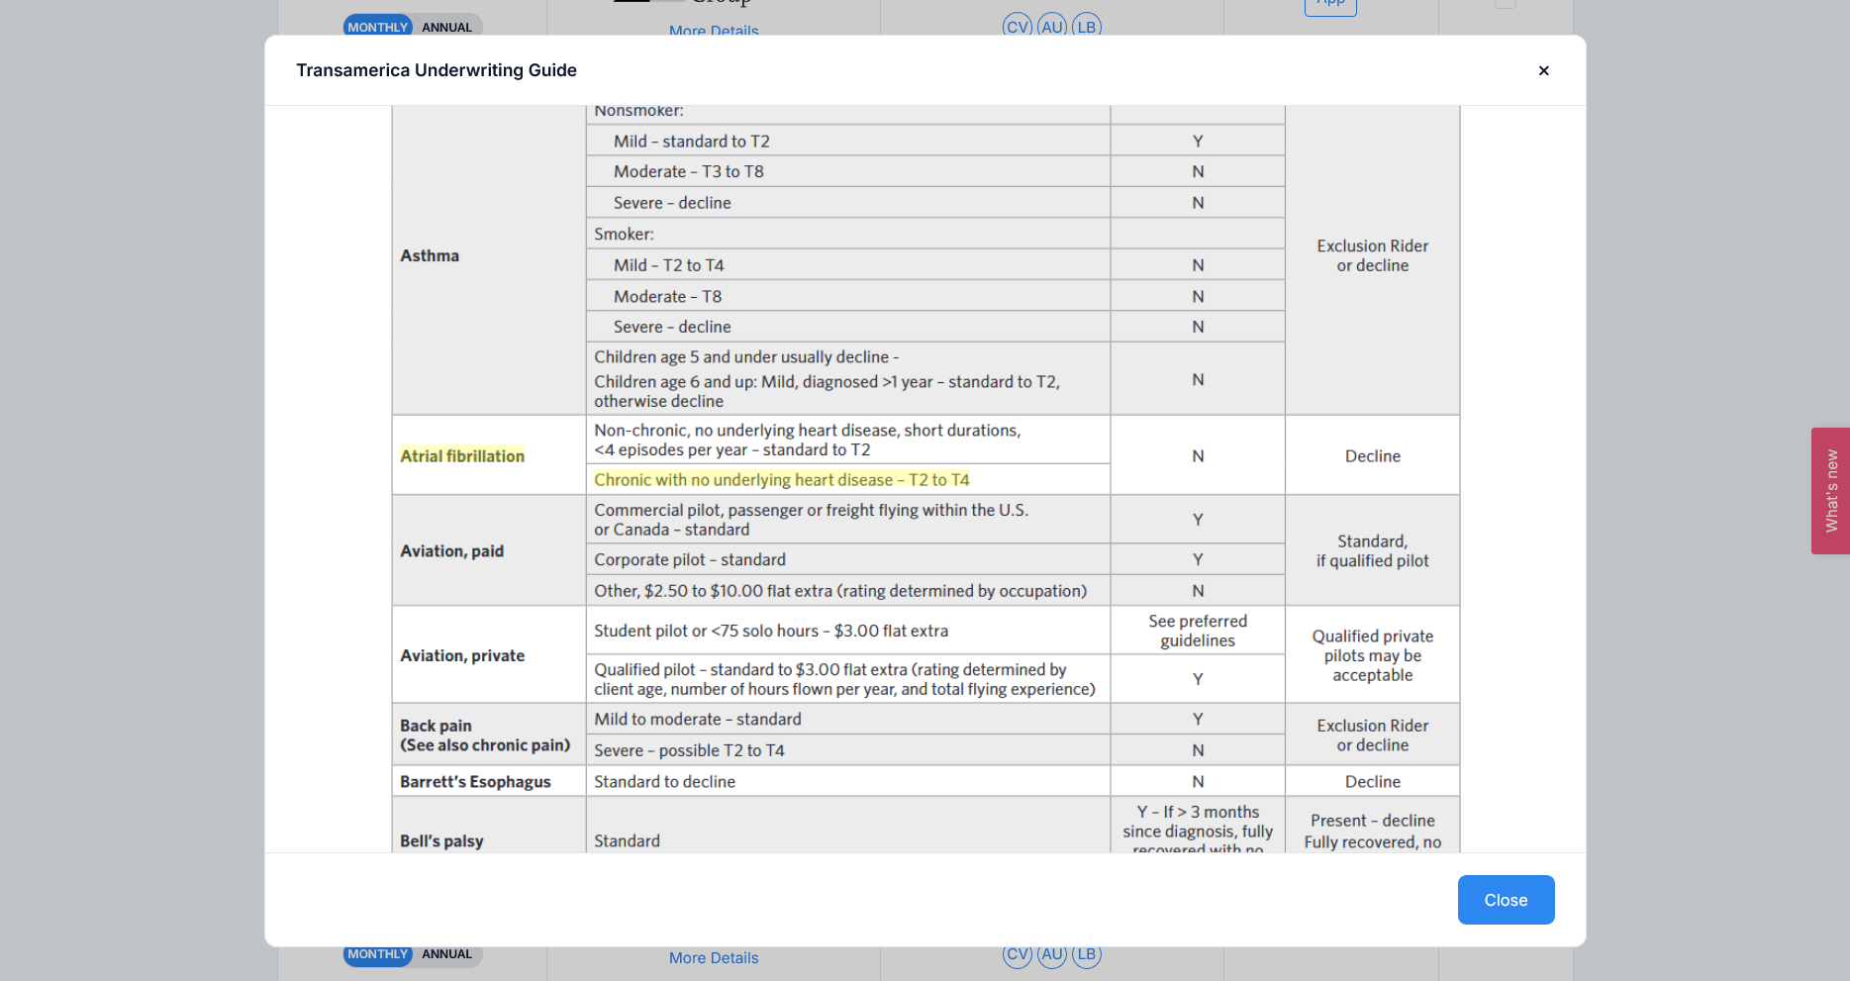Click 'Mild to moderate – standard' entry
The width and height of the screenshot is (1850, 981).
tap(698, 719)
